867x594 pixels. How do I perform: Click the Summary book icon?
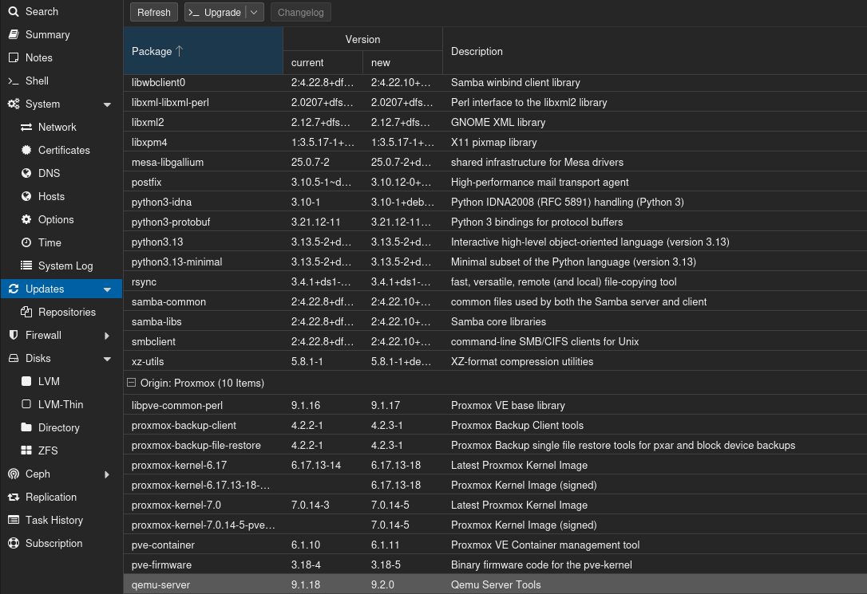(14, 35)
